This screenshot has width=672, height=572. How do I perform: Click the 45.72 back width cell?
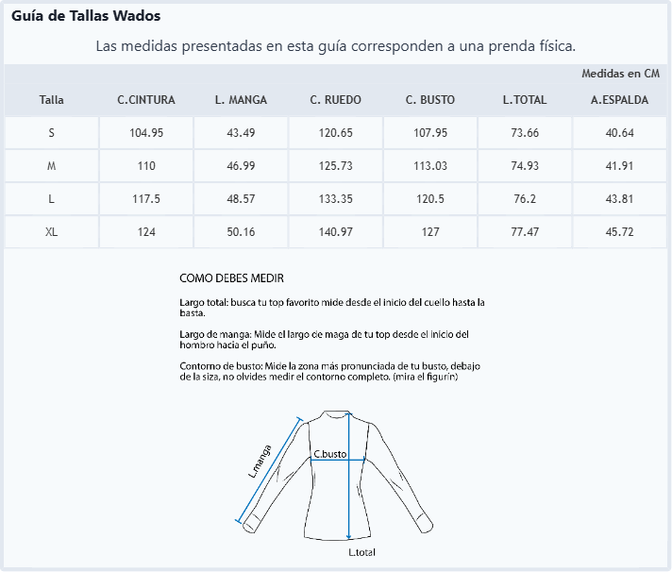click(x=620, y=232)
